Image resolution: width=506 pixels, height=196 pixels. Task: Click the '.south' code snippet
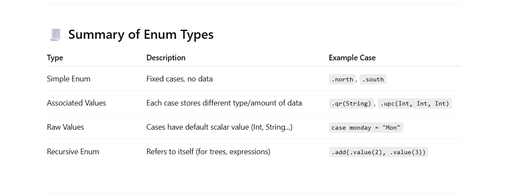pos(373,80)
